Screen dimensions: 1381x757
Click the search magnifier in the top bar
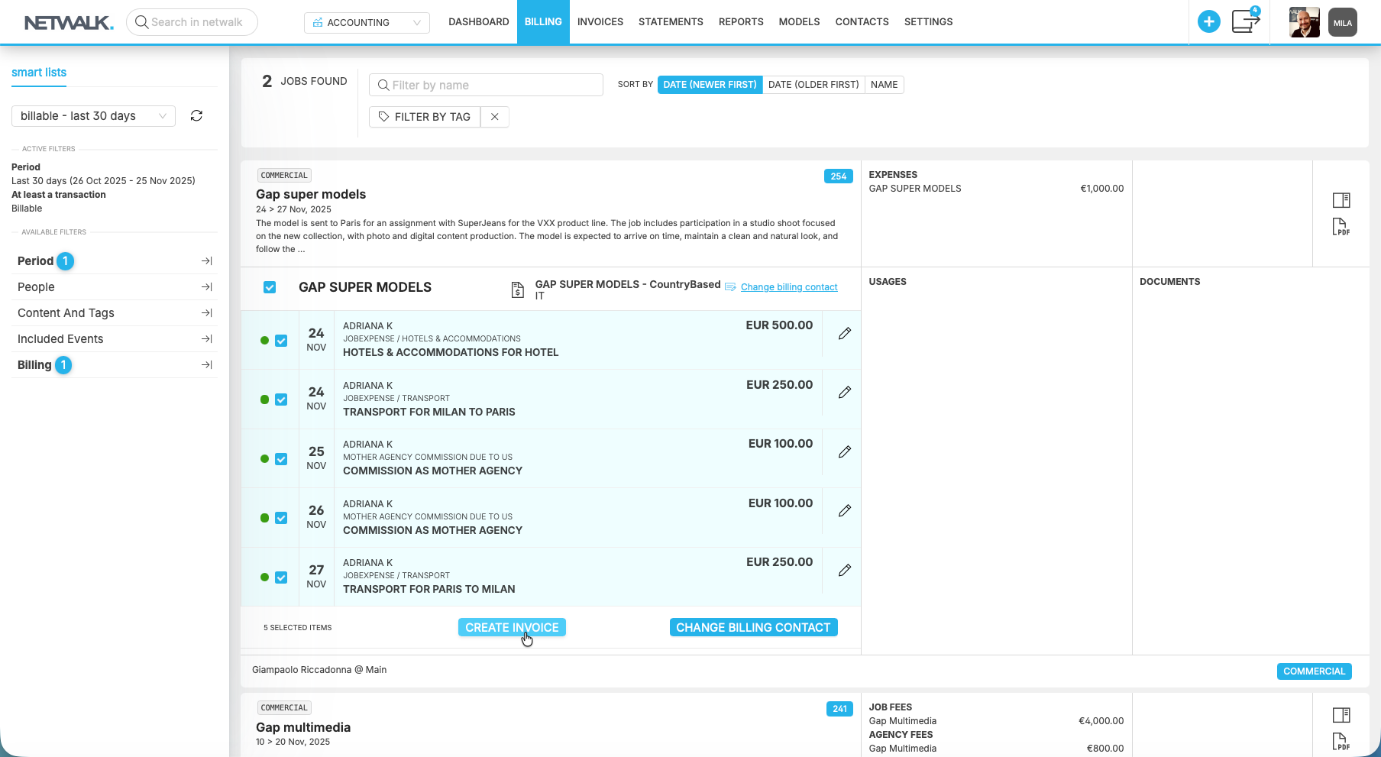coord(141,21)
